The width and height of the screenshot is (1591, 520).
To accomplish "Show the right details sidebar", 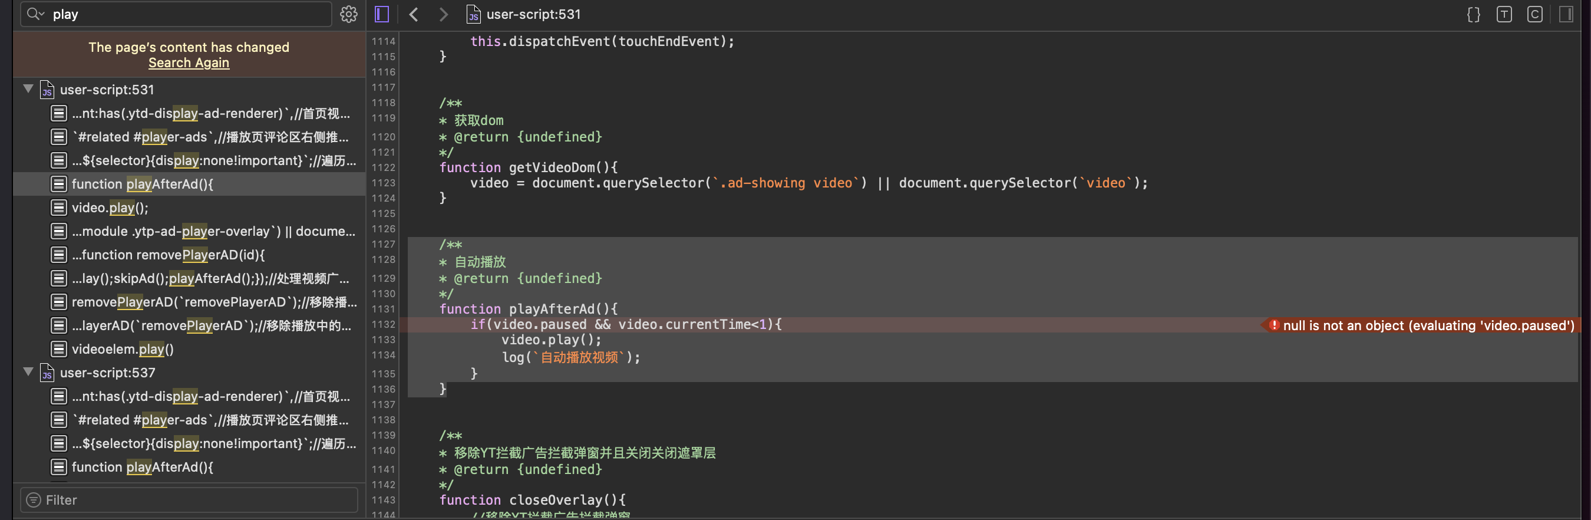I will click(x=1566, y=14).
